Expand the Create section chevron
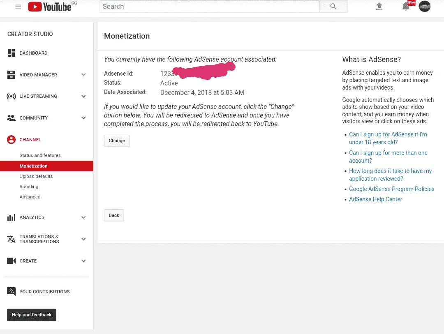The width and height of the screenshot is (444, 334). pyautogui.click(x=83, y=261)
